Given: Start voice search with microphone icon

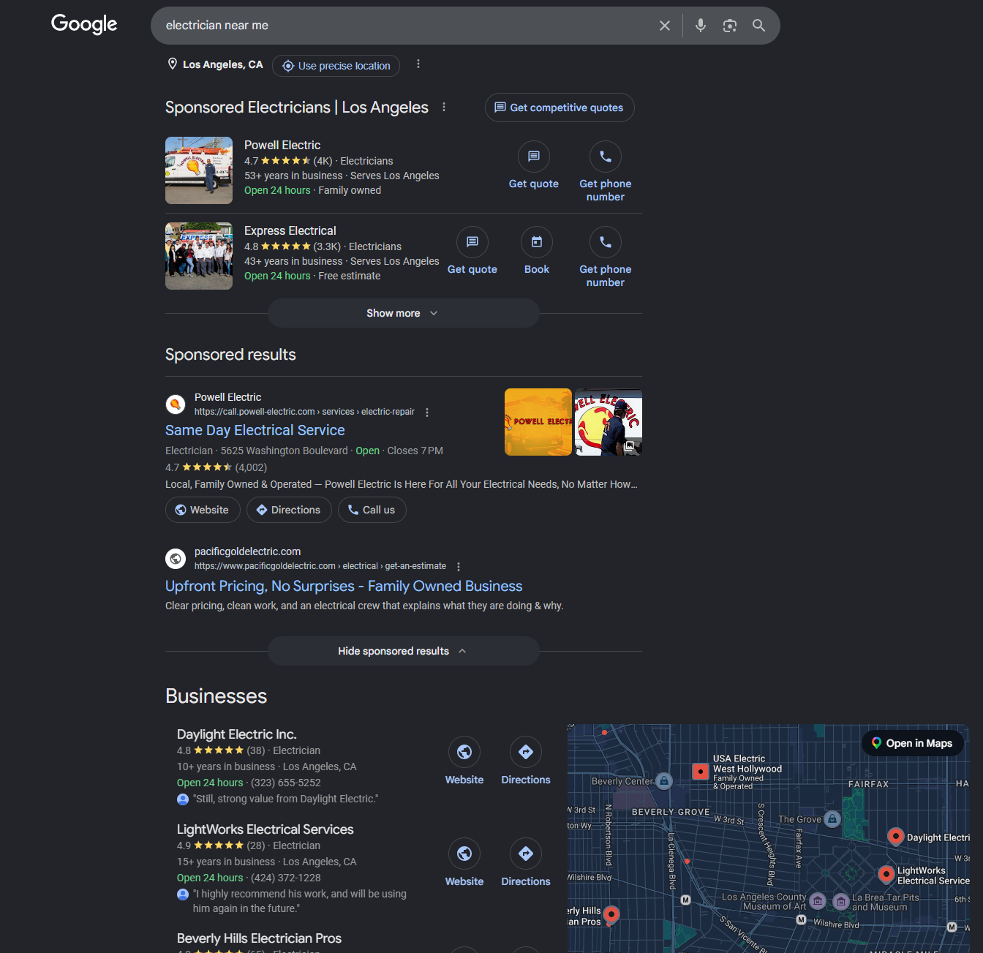Looking at the screenshot, I should pos(701,26).
